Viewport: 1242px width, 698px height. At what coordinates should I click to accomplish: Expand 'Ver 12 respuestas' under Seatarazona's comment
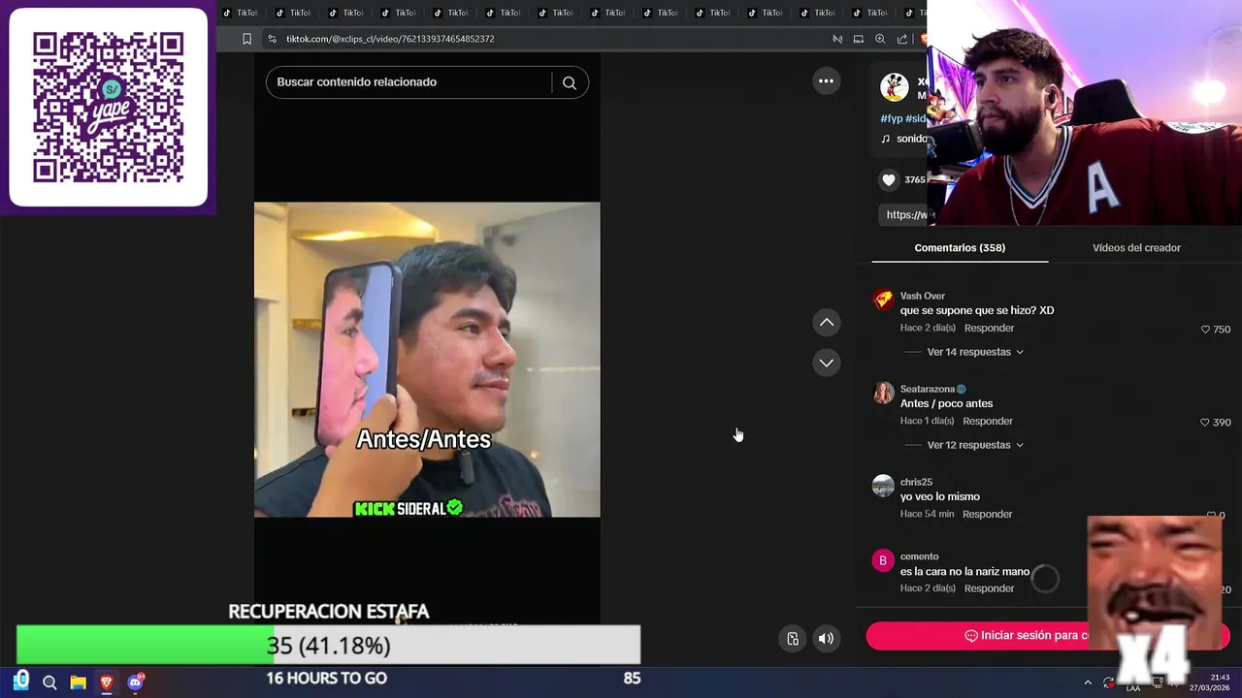pyautogui.click(x=975, y=445)
